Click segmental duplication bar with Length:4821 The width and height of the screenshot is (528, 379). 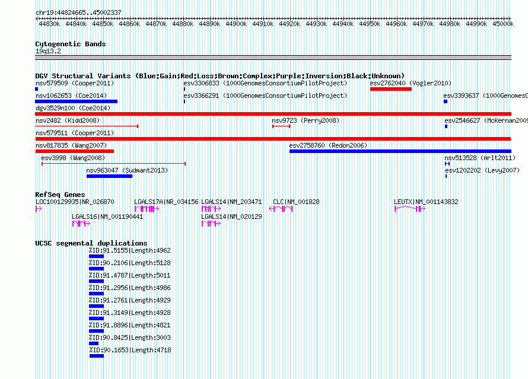click(96, 331)
